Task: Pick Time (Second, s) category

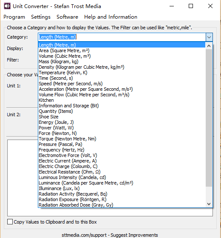Action: click(122, 78)
